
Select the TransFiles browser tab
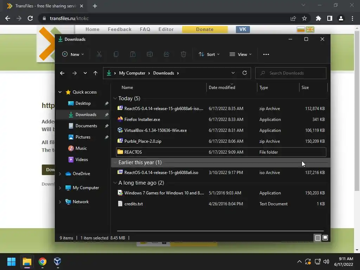coord(45,6)
